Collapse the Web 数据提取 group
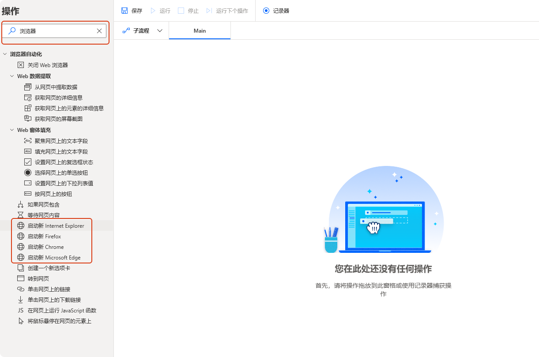 pyautogui.click(x=12, y=76)
